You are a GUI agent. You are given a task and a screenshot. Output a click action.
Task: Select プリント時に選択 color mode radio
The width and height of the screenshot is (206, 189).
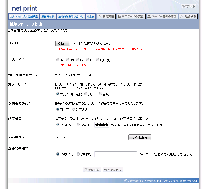[x=58, y=94]
